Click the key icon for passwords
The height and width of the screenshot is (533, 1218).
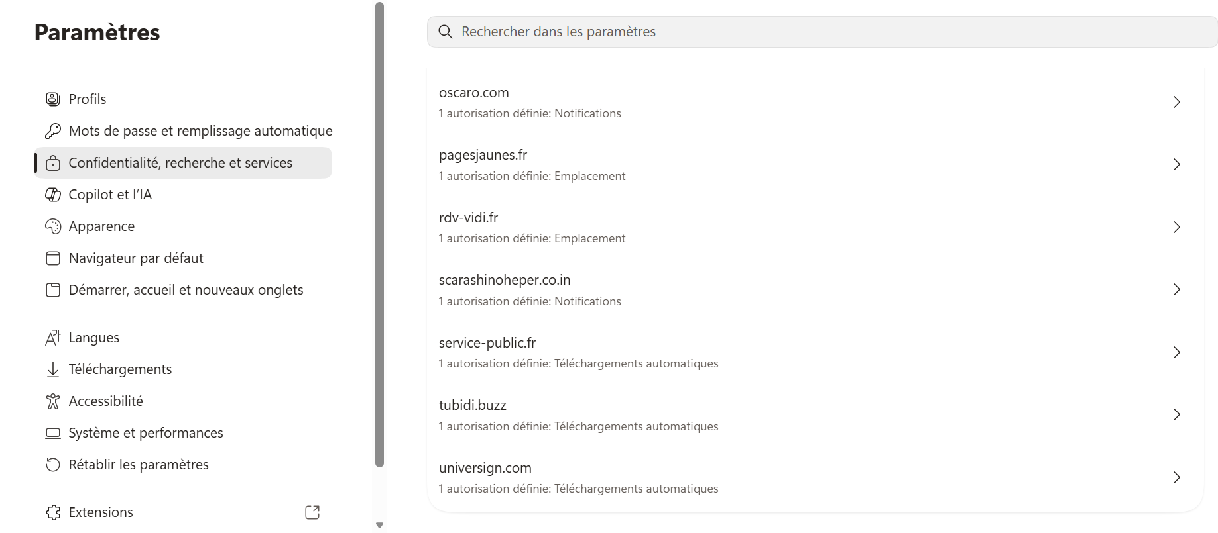(53, 131)
